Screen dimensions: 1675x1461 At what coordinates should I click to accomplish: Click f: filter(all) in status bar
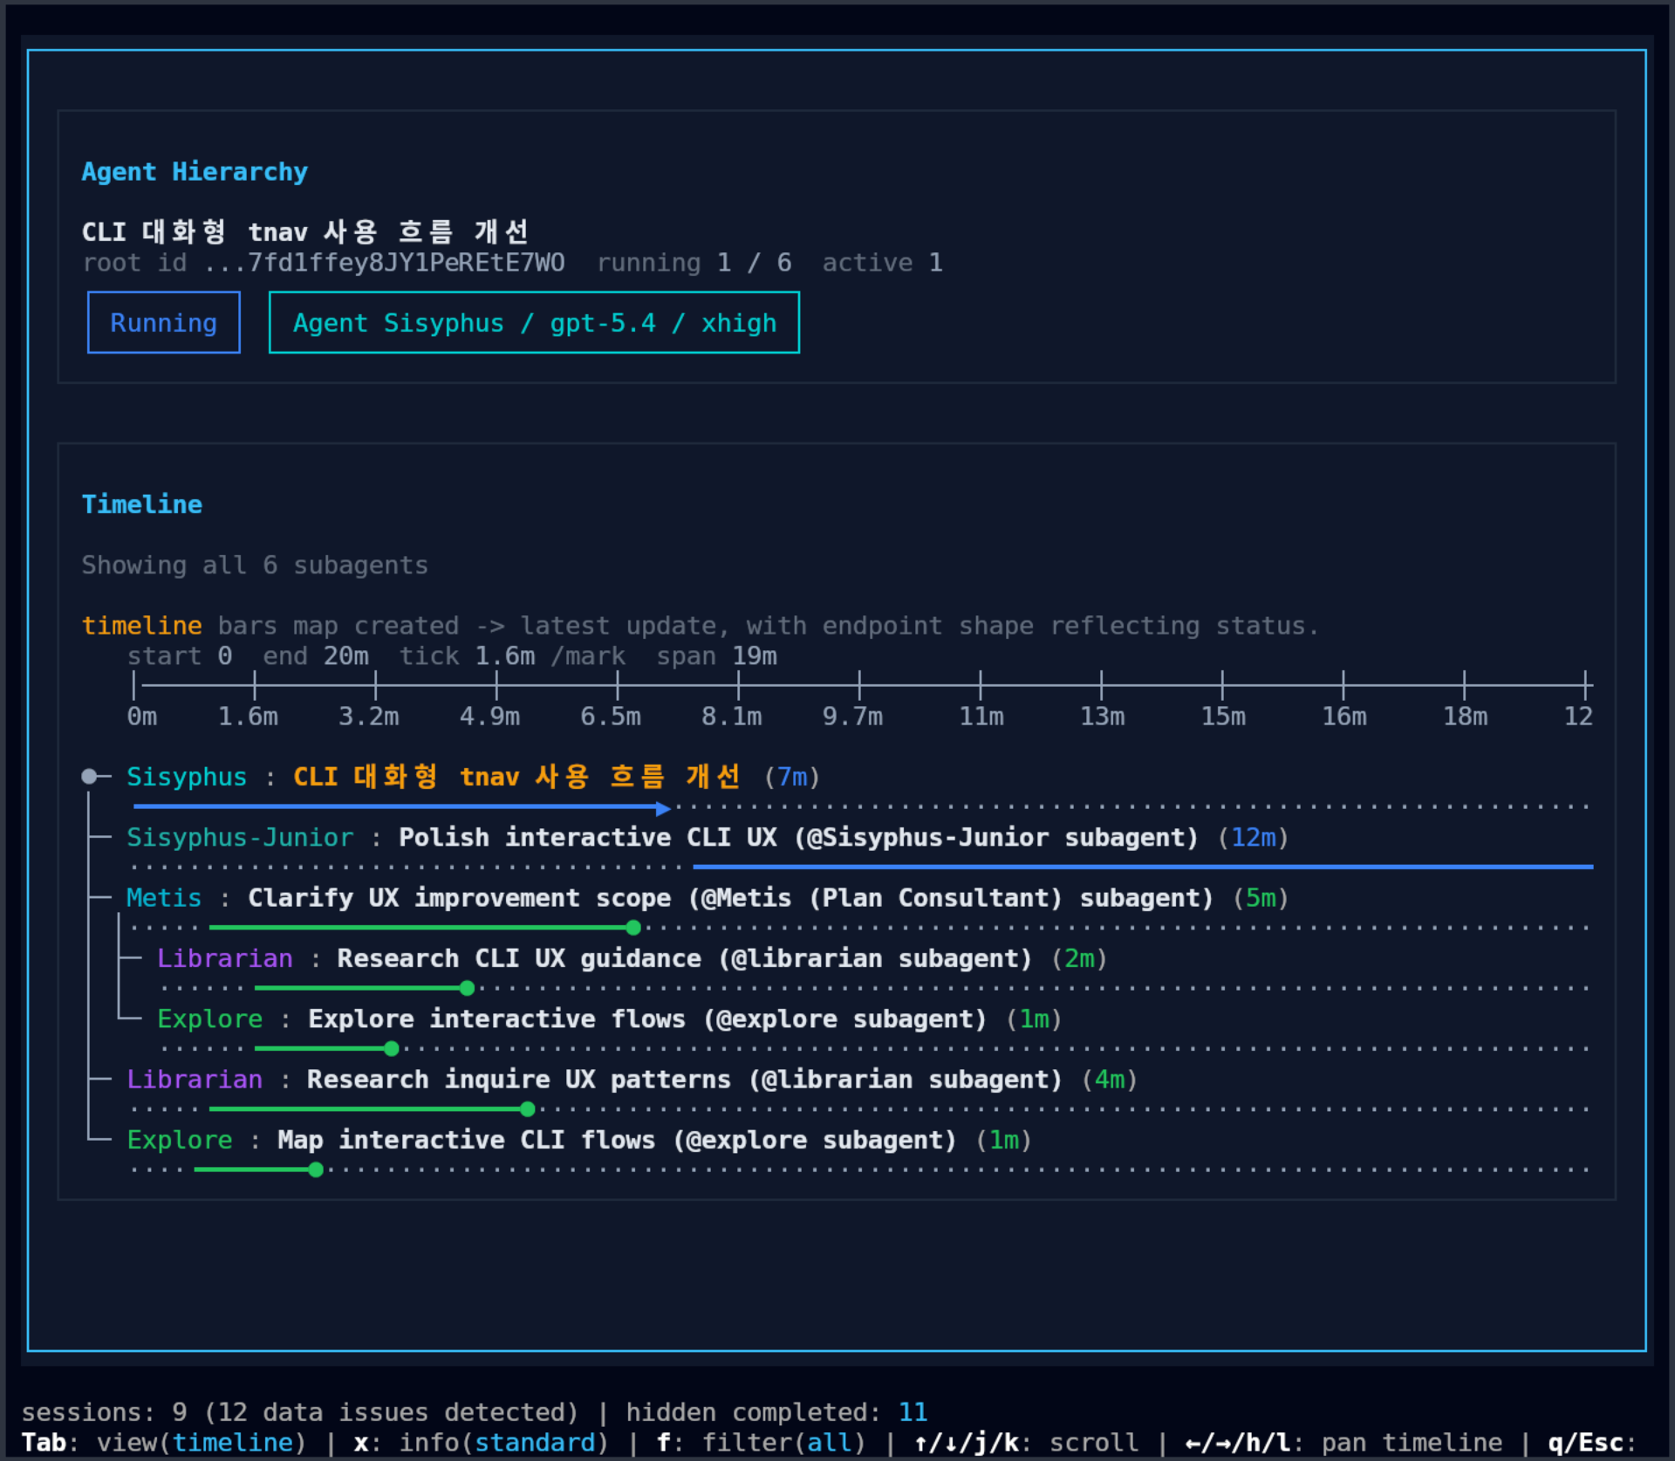761,1443
